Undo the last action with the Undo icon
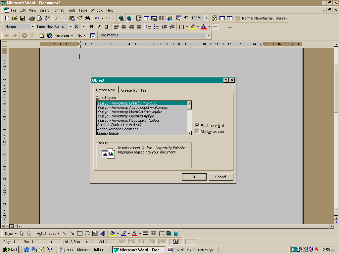The width and height of the screenshot is (339, 254). [x=97, y=18]
